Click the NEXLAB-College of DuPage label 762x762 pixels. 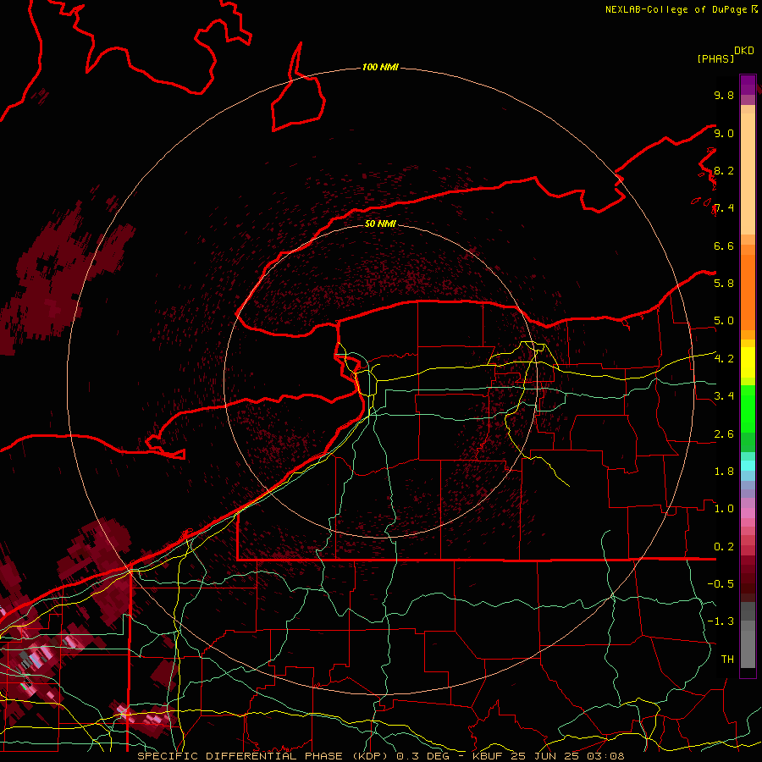[676, 9]
